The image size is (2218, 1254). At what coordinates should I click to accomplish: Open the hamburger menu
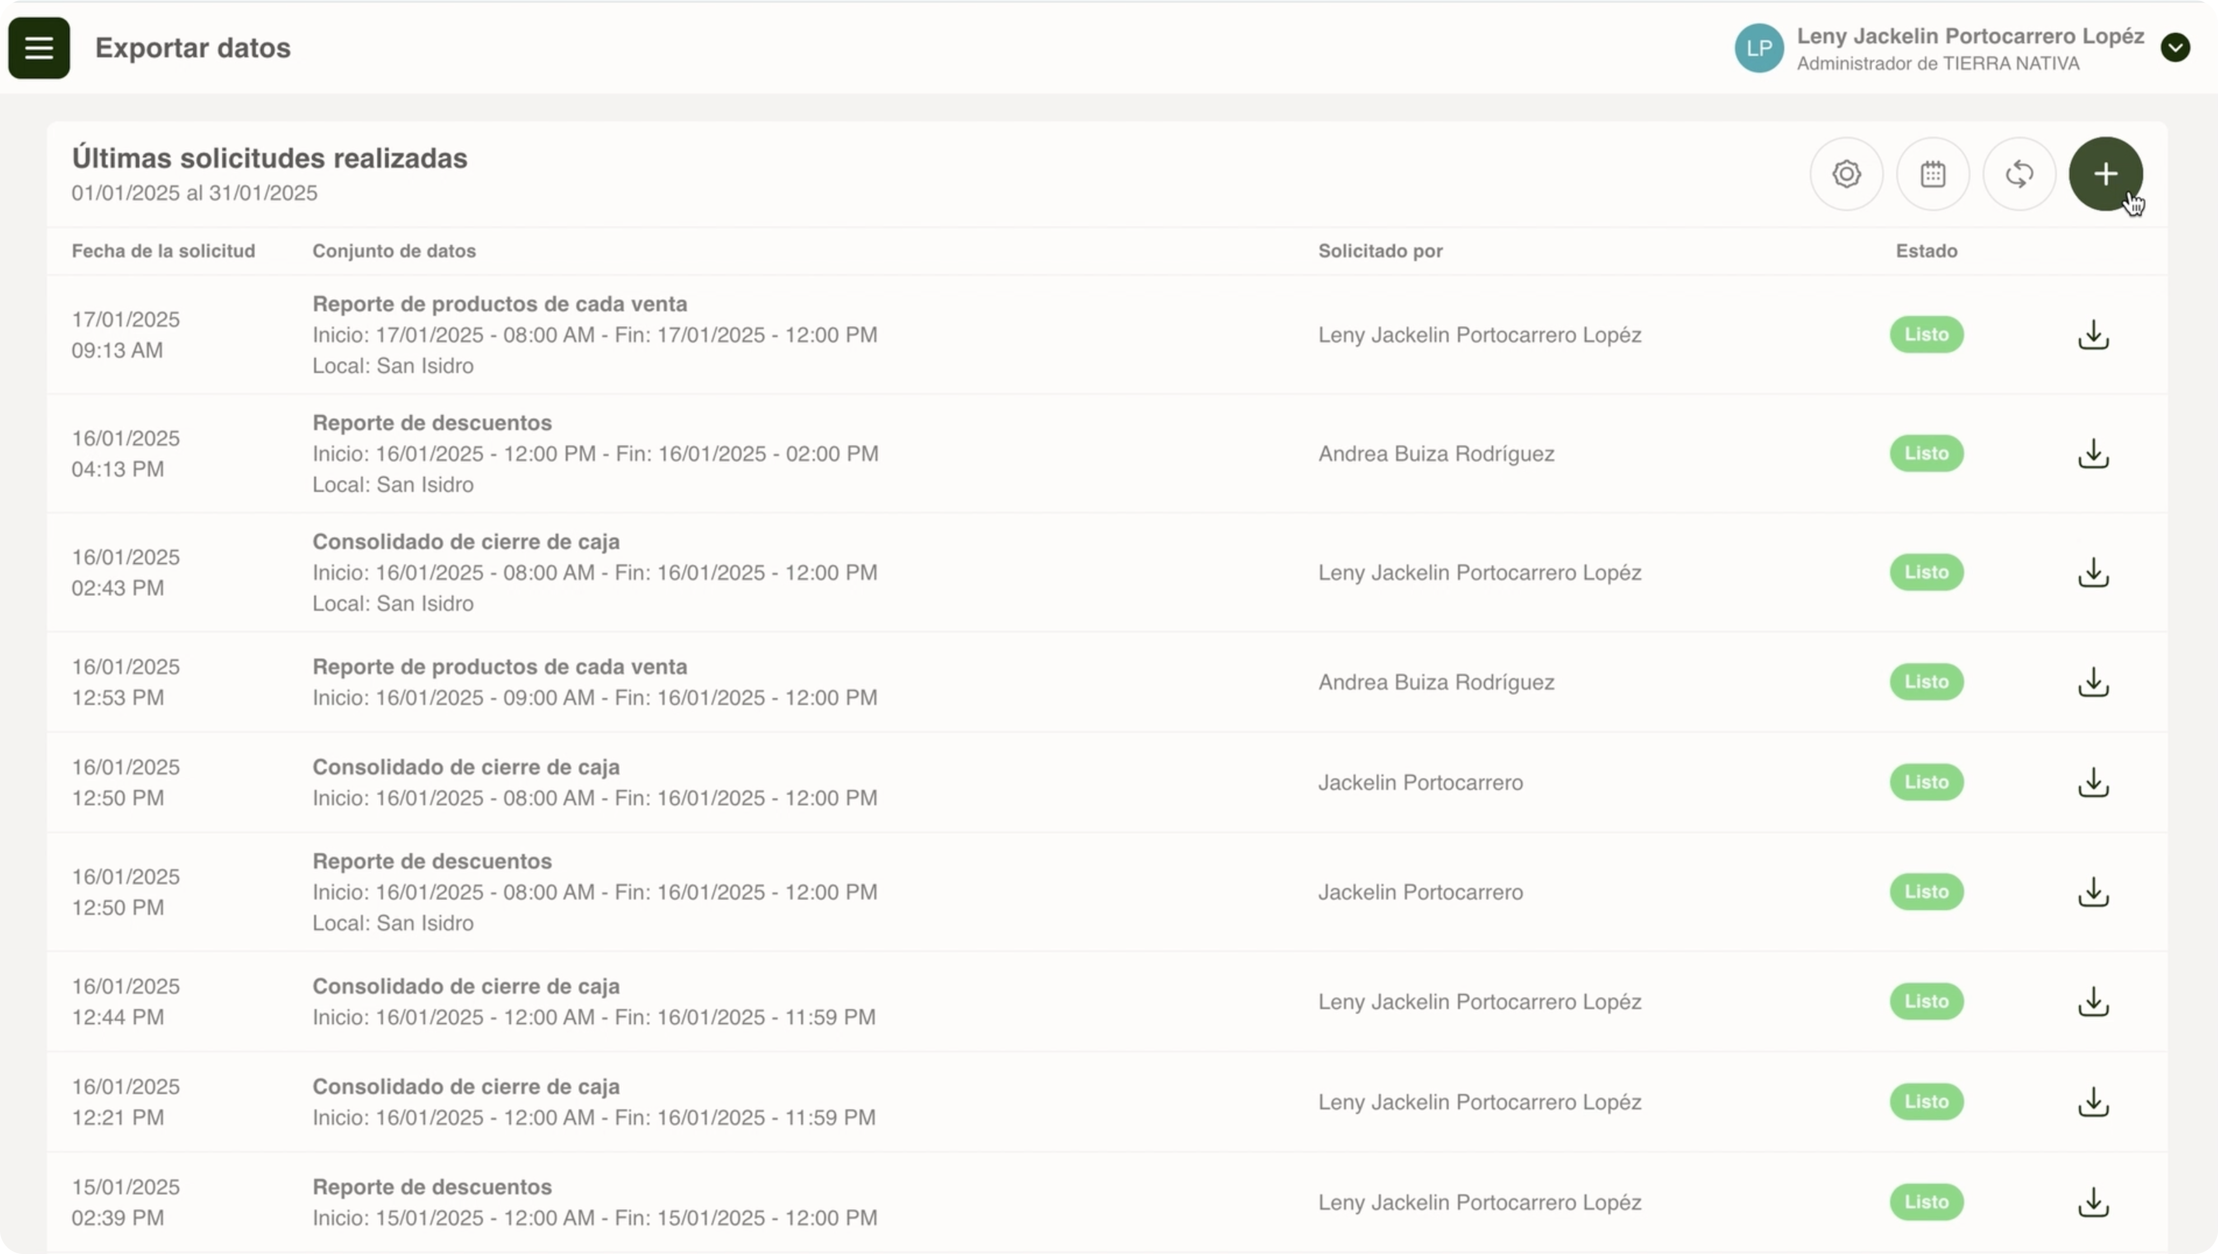(39, 48)
